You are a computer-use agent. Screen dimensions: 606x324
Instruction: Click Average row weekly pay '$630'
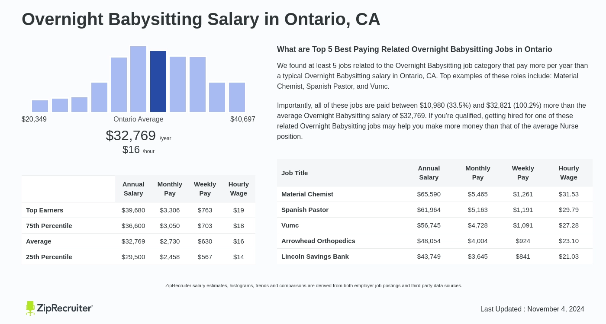point(205,241)
